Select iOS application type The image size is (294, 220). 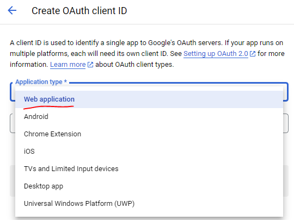(149, 152)
